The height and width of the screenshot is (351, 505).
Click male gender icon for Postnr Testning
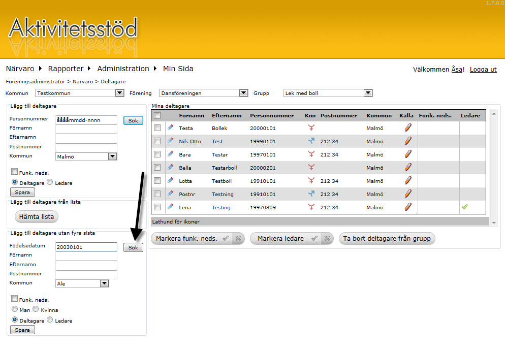coord(311,194)
